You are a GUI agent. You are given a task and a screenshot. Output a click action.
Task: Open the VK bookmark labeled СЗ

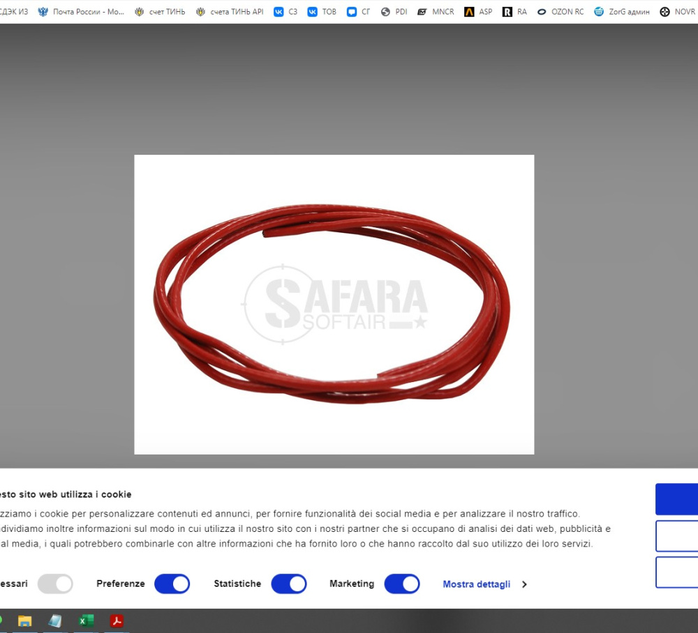coord(285,12)
